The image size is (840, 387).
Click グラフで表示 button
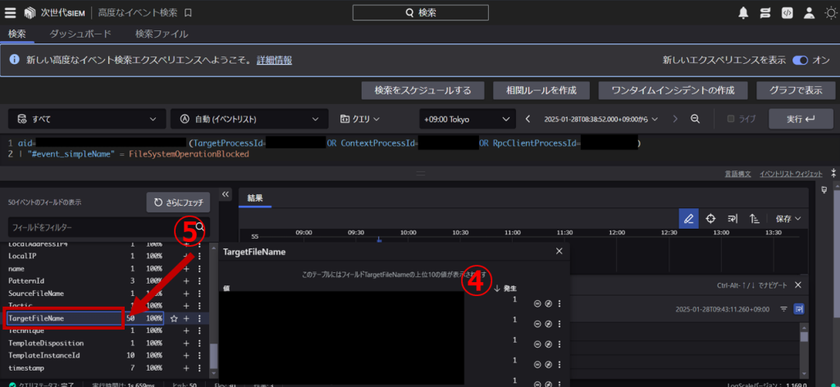click(x=796, y=90)
